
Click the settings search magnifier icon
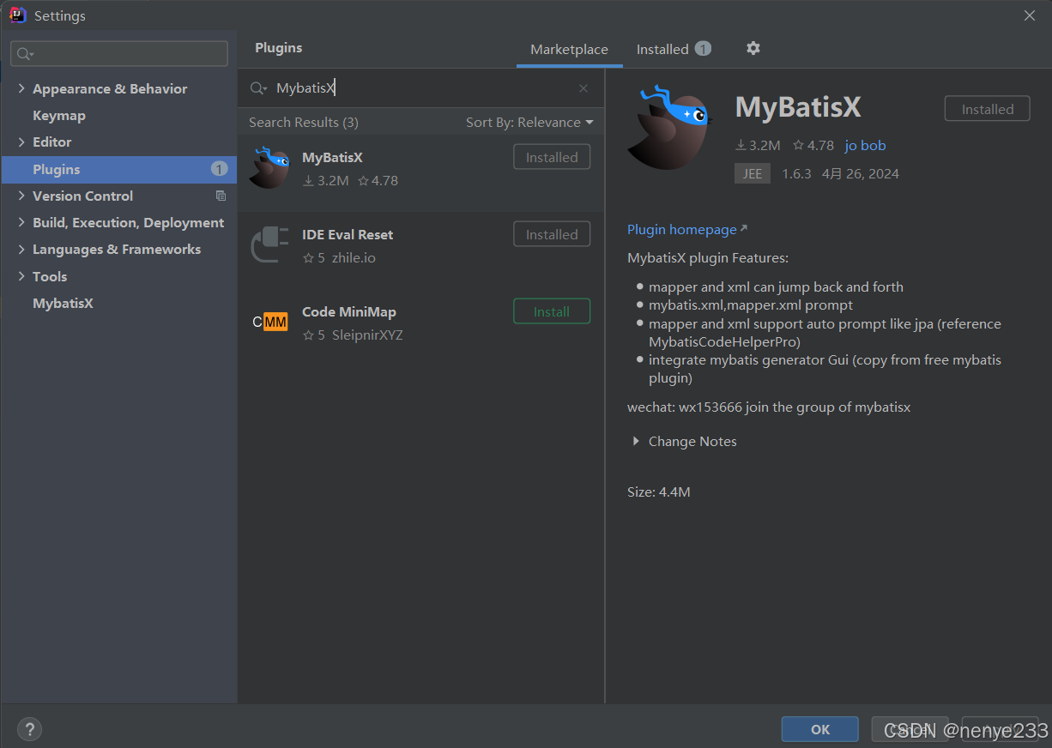tap(25, 54)
